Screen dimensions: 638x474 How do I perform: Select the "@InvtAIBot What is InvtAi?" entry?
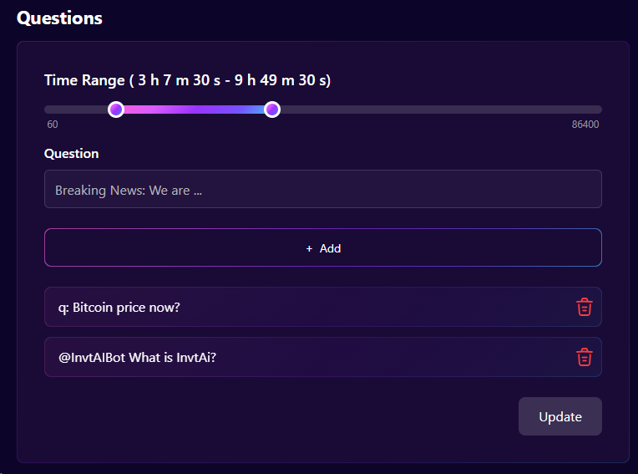[138, 357]
